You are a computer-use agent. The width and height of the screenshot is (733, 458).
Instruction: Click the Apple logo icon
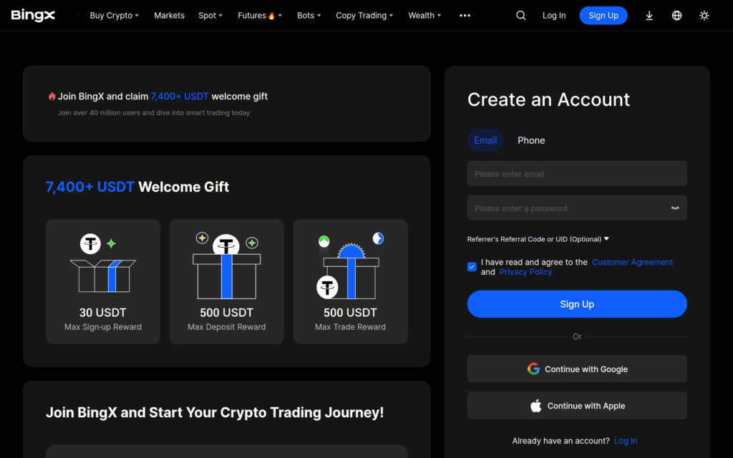535,406
